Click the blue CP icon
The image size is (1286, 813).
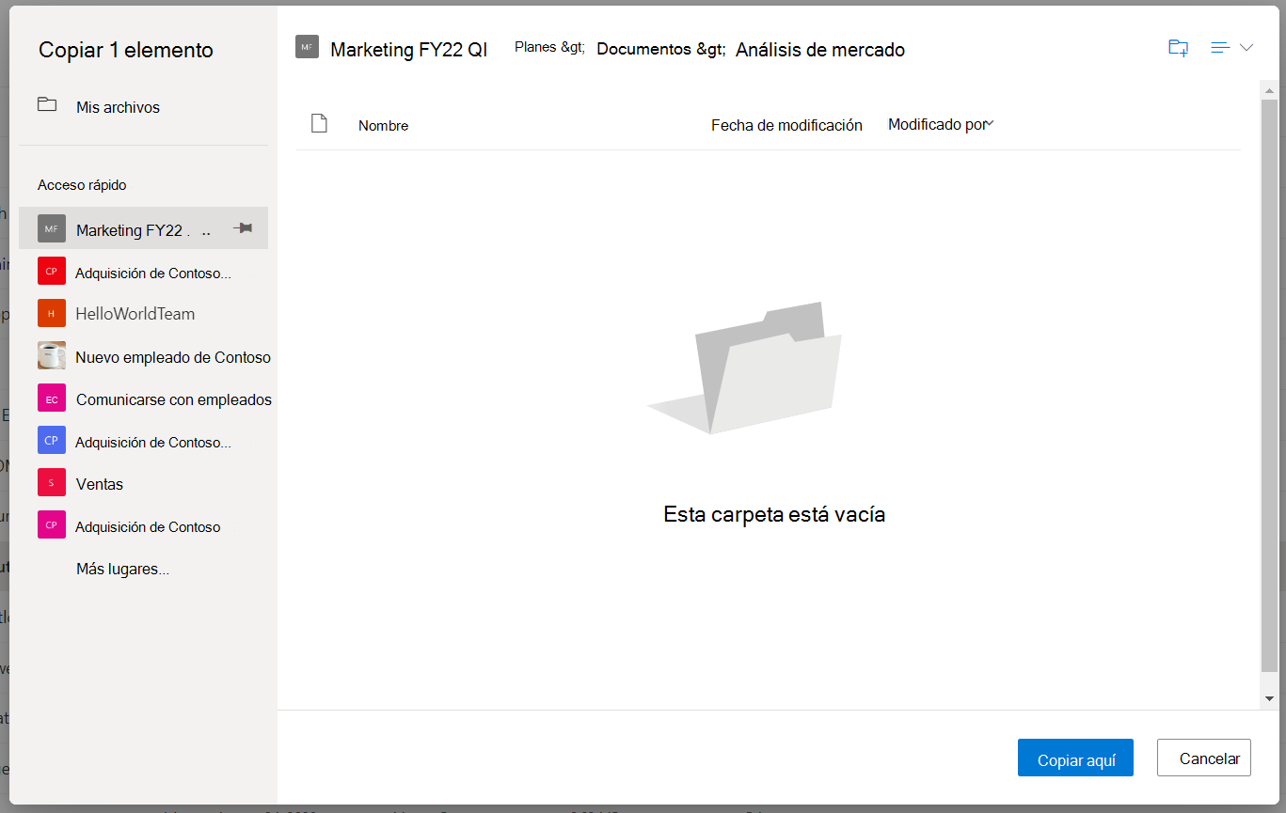pos(52,440)
